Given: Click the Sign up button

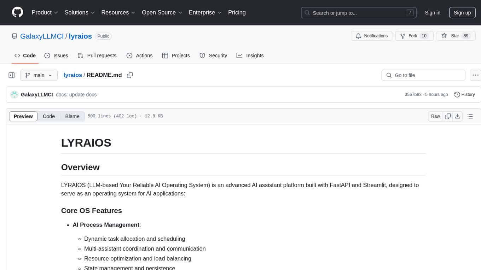Looking at the screenshot, I should coord(462,13).
